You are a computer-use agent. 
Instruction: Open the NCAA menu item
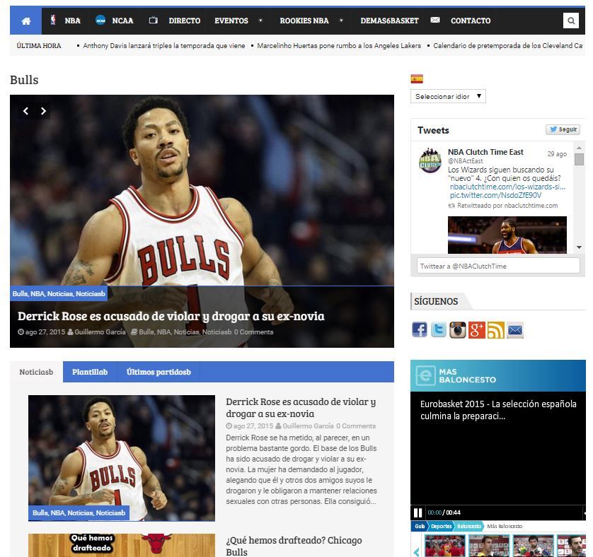[122, 20]
